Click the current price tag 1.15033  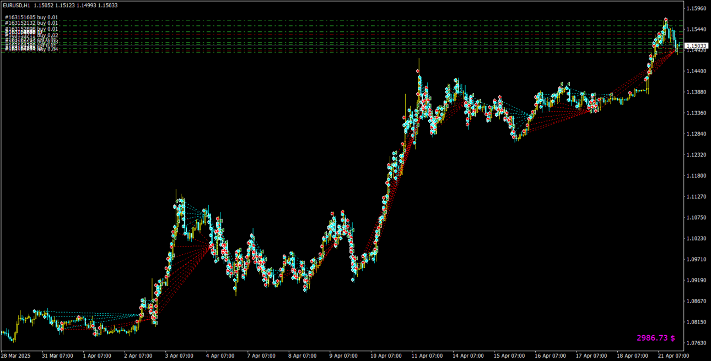coord(697,46)
